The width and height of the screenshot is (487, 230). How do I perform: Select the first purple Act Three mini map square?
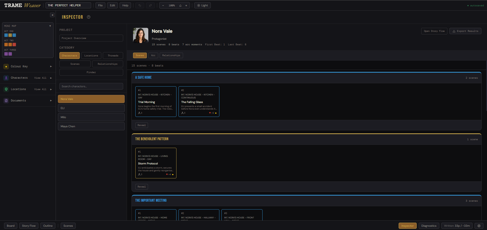[6, 54]
